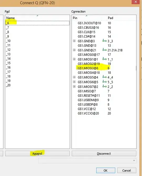Click the connection icon for MIOSI7@2

click(104, 86)
